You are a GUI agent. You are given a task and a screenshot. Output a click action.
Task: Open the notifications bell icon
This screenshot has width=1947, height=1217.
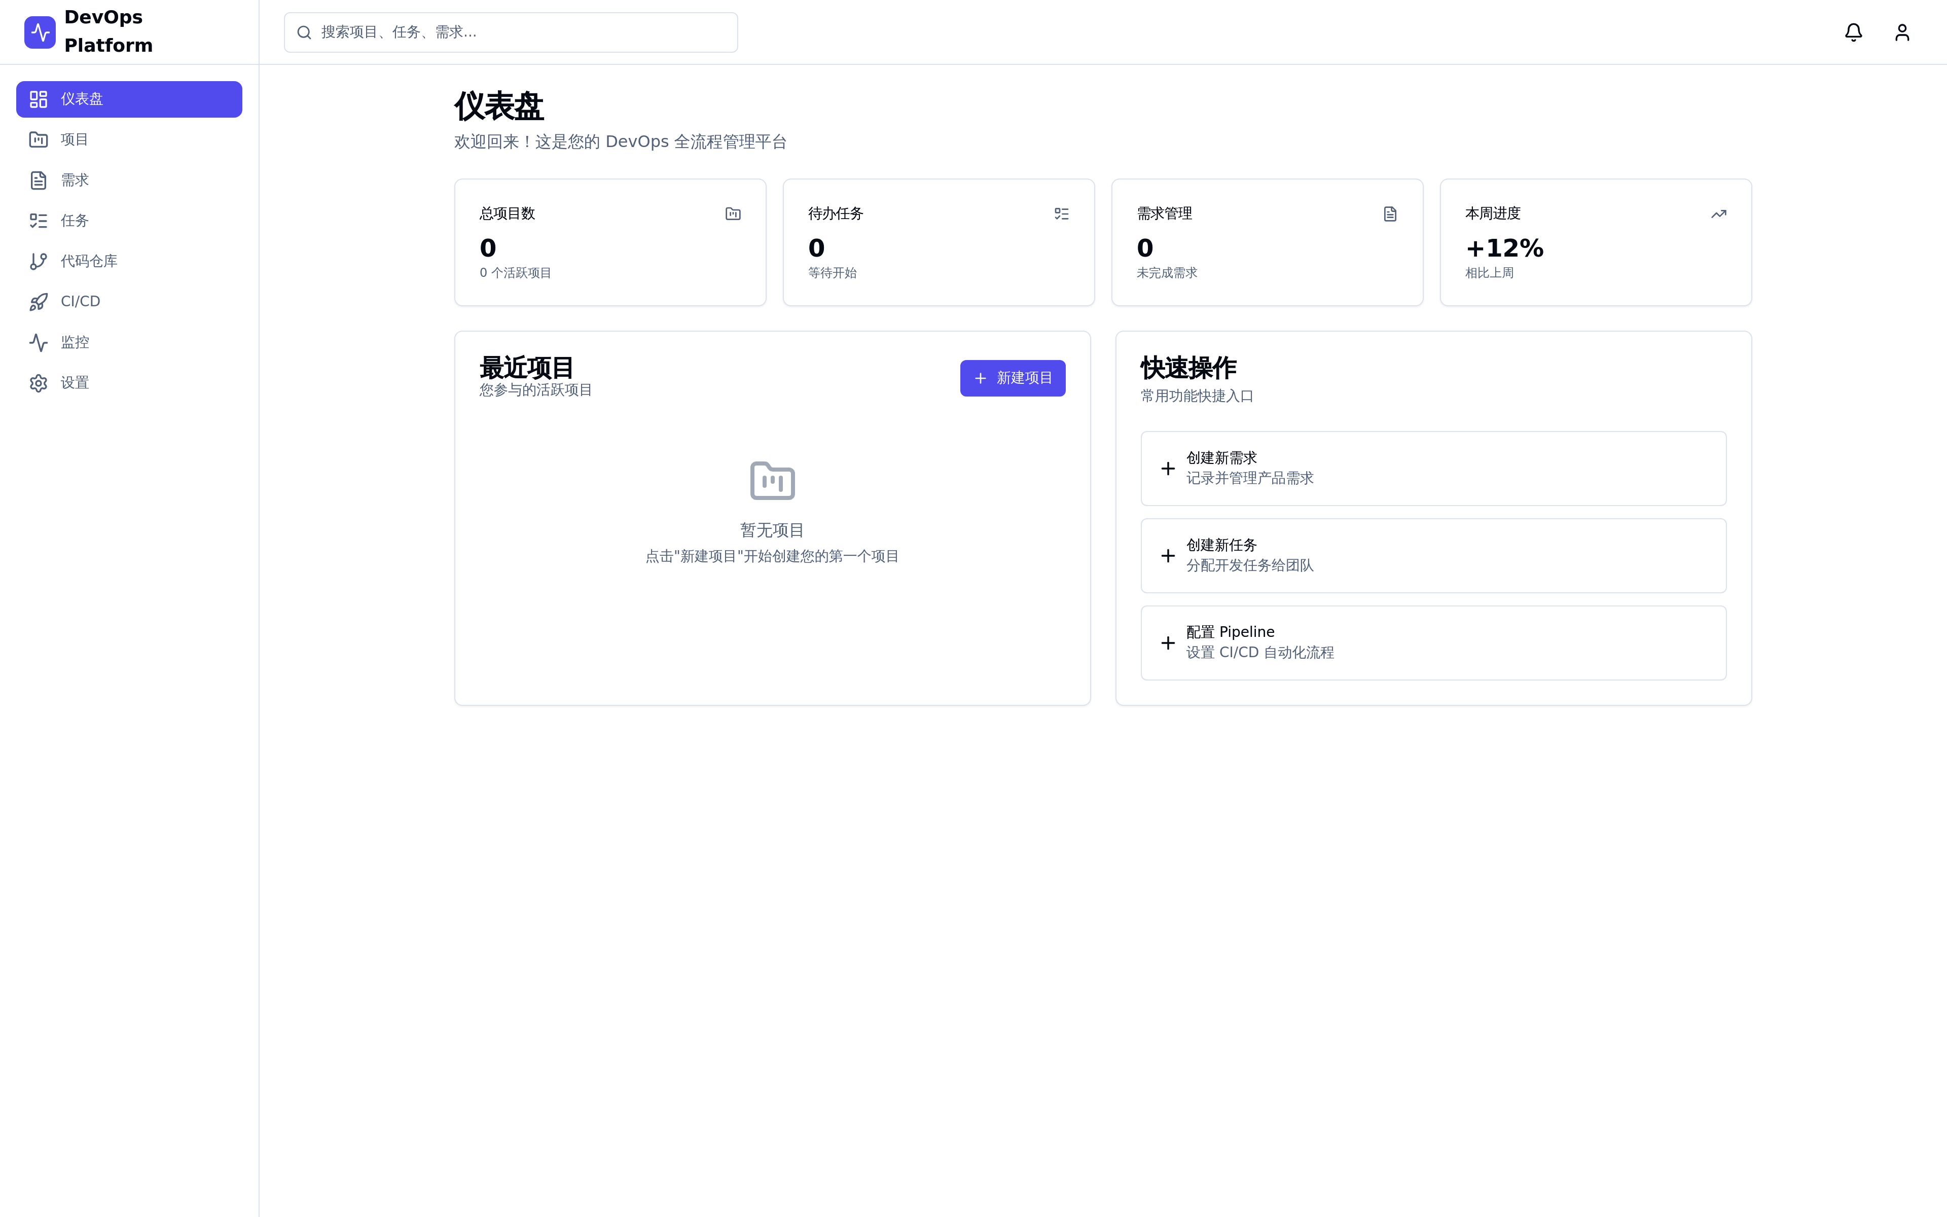[x=1853, y=32]
